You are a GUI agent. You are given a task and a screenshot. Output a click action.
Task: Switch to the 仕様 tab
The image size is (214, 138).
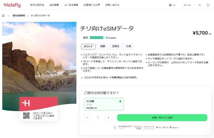tap(128, 46)
